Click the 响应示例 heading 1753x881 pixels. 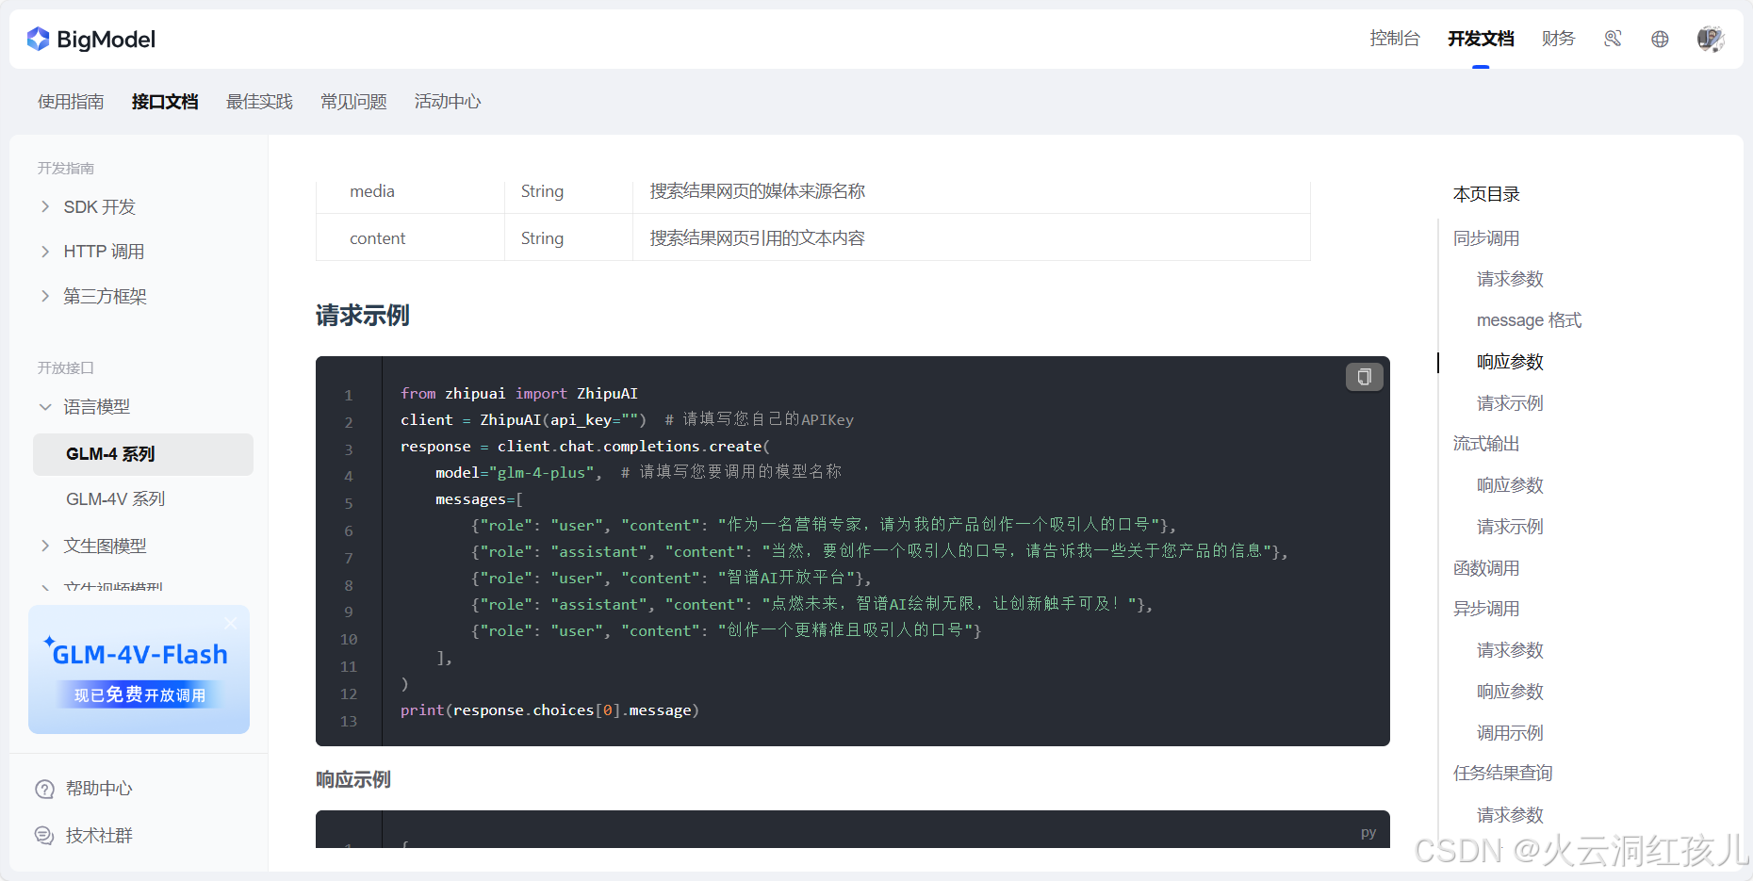coord(352,779)
